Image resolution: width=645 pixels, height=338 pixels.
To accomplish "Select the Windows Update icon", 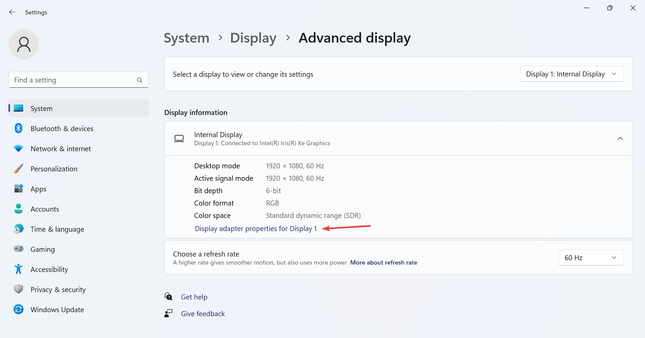I will (18, 309).
